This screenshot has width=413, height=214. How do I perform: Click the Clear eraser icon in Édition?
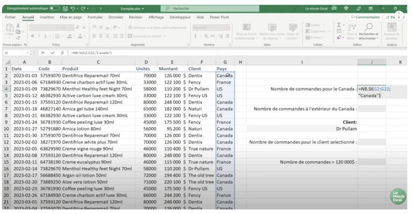point(339,37)
